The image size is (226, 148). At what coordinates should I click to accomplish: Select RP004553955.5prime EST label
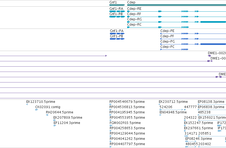[x=127, y=118]
